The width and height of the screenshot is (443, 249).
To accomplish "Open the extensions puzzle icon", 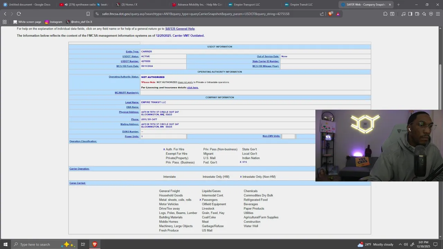I will [x=385, y=14].
